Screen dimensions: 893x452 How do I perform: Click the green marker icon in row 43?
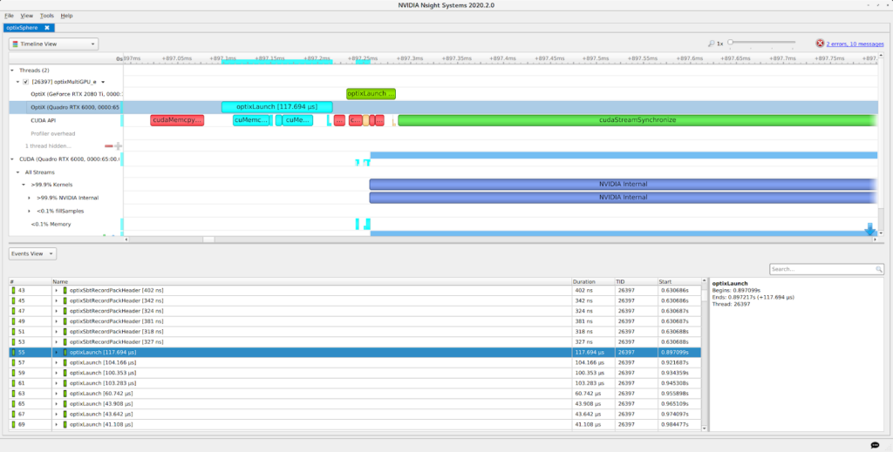[13, 290]
